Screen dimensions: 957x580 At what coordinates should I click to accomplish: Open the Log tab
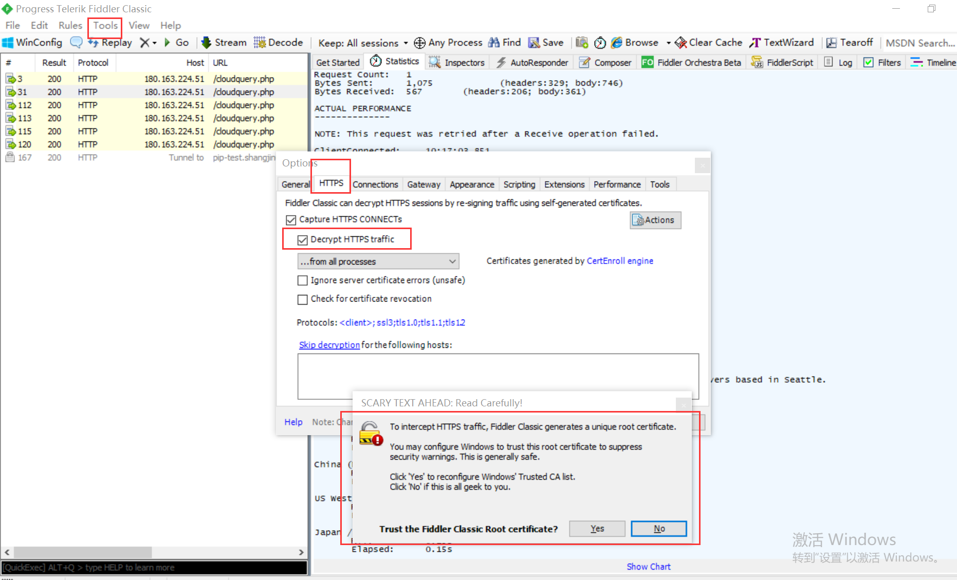(838, 63)
